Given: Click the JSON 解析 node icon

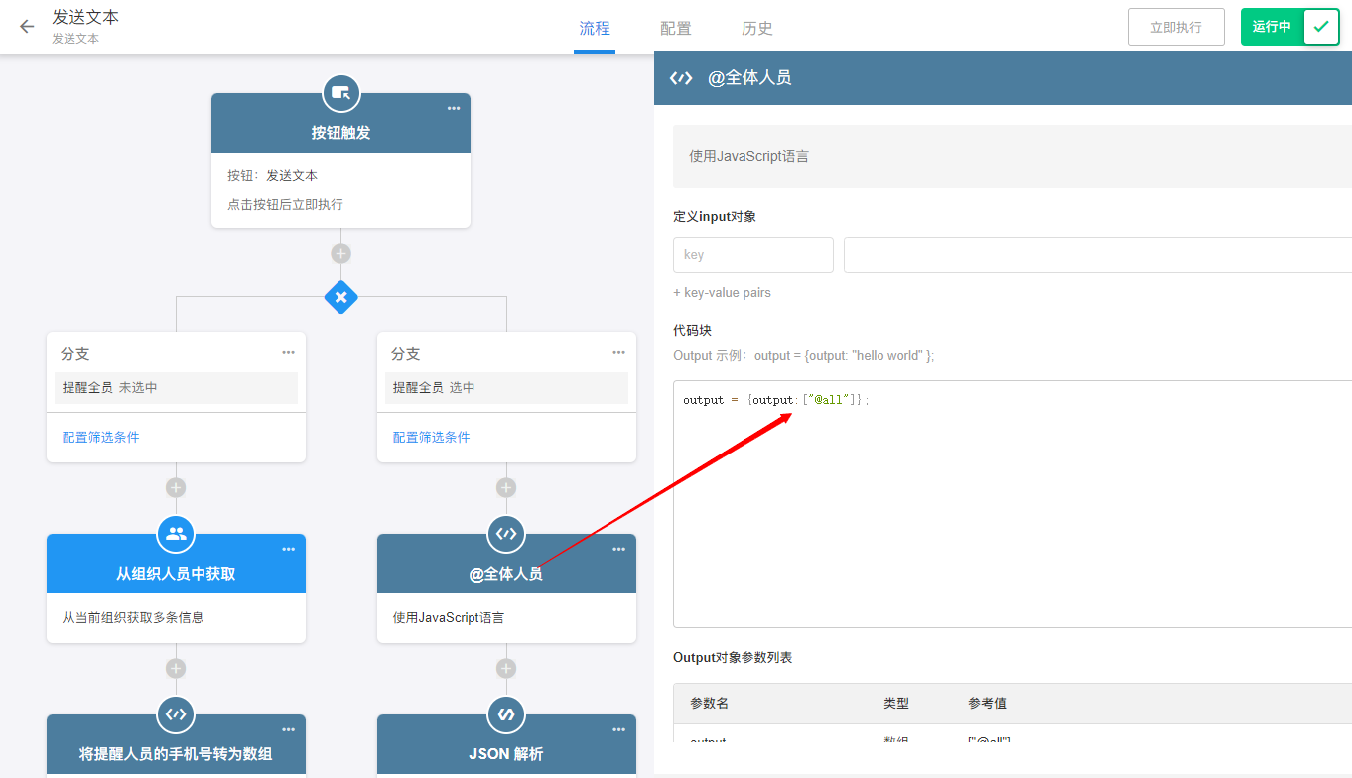Looking at the screenshot, I should (x=506, y=714).
